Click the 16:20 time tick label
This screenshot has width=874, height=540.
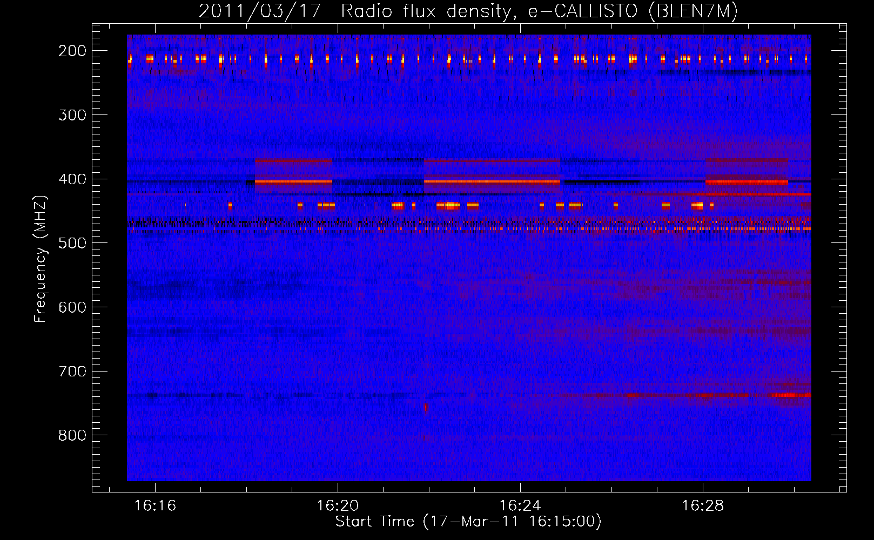[x=338, y=506]
